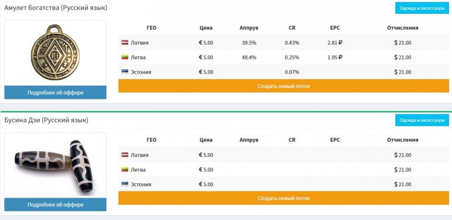Click the Lithuania flag icon in Амулет богатства

coord(125,57)
